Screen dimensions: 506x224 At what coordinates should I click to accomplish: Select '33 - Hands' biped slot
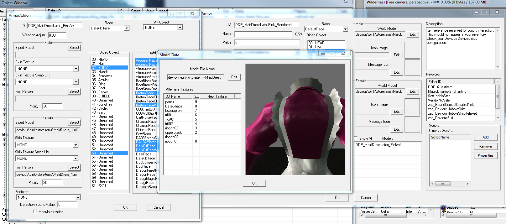point(110,72)
